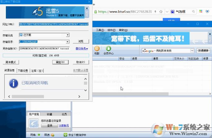Click the 资源搜索 resource search button
The width and height of the screenshot is (212, 138).
203,51
